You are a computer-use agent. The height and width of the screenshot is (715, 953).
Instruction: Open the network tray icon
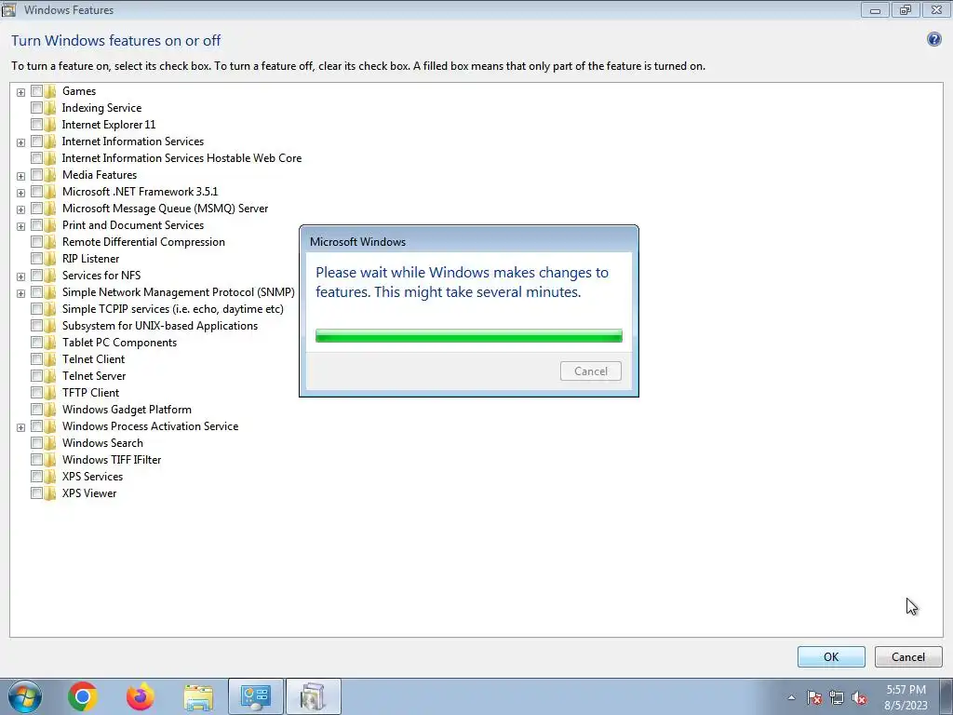pos(837,697)
